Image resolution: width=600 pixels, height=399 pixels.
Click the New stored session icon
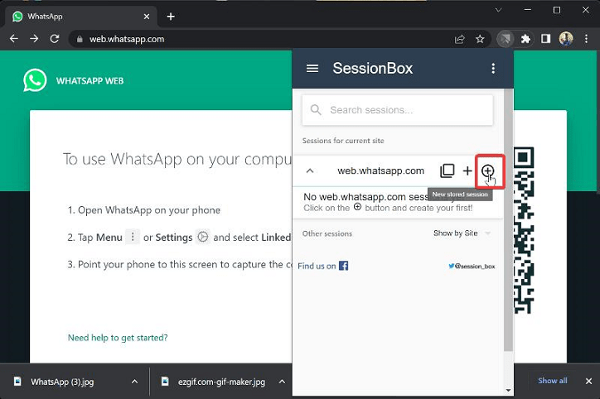pyautogui.click(x=487, y=171)
